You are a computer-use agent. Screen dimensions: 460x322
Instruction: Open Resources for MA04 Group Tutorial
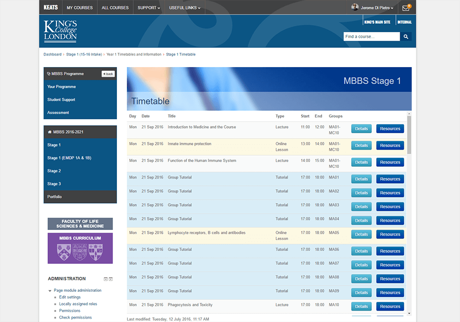[x=390, y=220]
